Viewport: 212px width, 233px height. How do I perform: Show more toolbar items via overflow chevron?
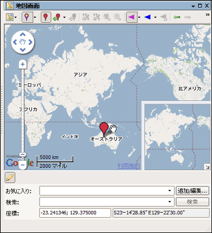pos(207,15)
